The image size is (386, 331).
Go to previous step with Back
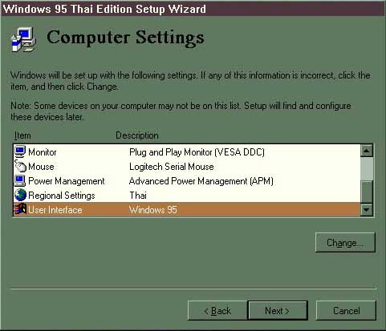(x=217, y=311)
